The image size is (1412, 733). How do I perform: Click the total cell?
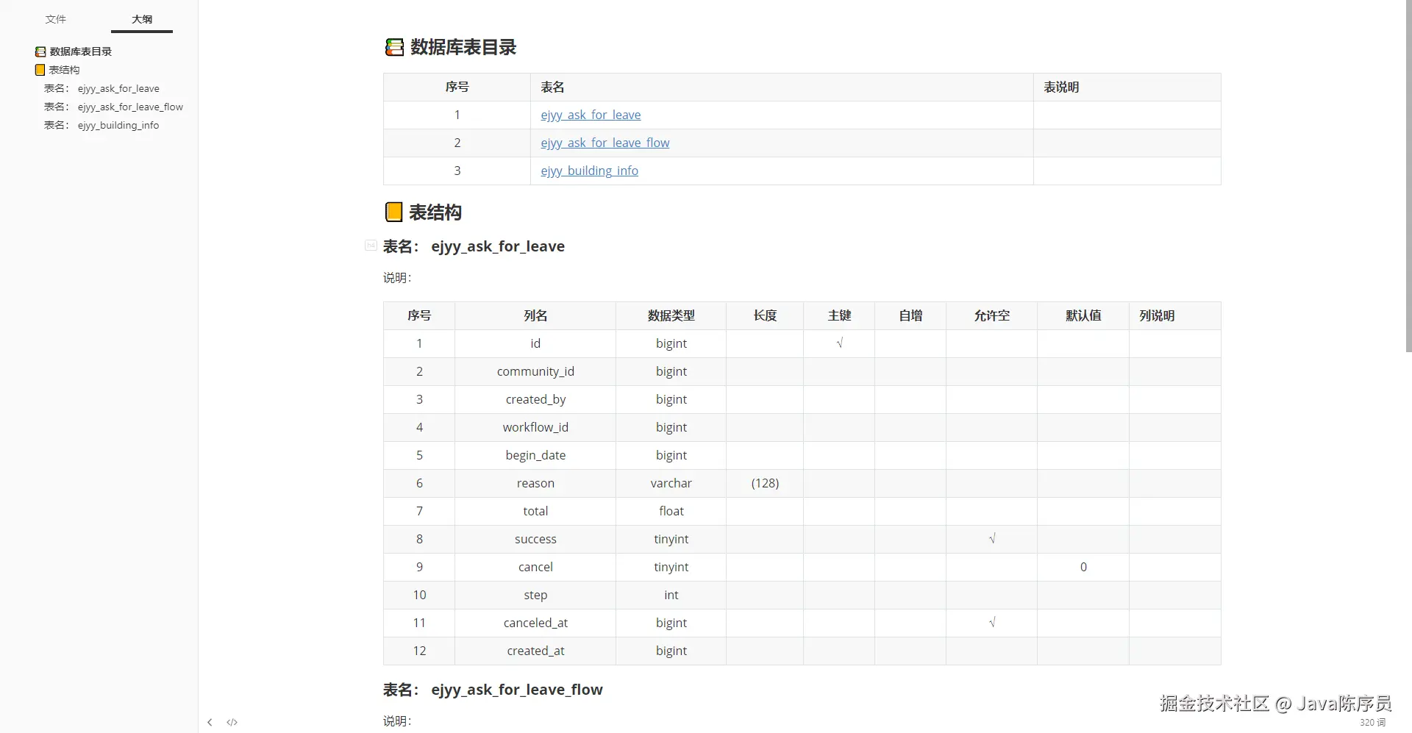point(535,512)
